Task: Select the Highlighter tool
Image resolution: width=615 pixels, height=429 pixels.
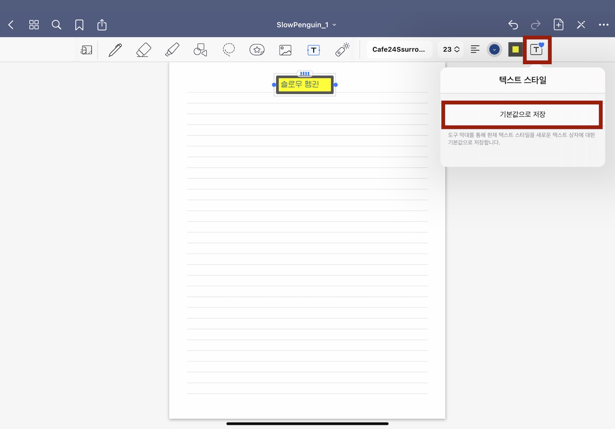Action: [x=172, y=50]
